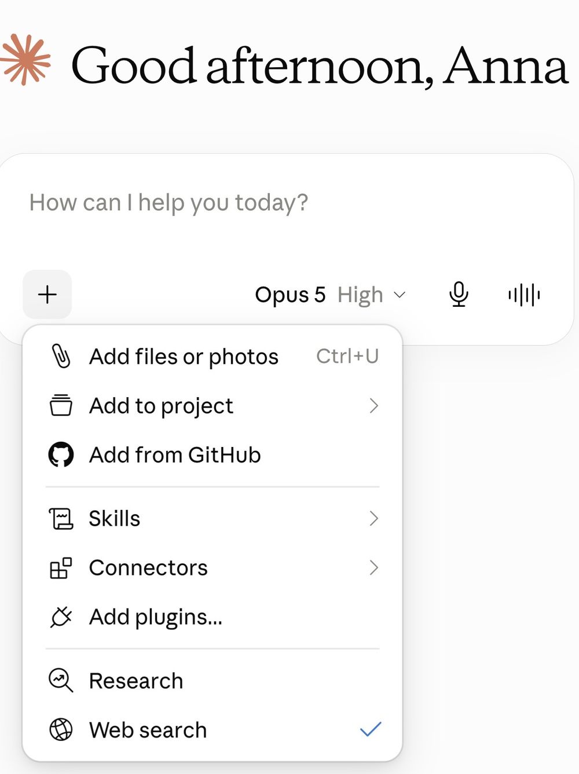Toggle off the Web search checkmark

[371, 729]
